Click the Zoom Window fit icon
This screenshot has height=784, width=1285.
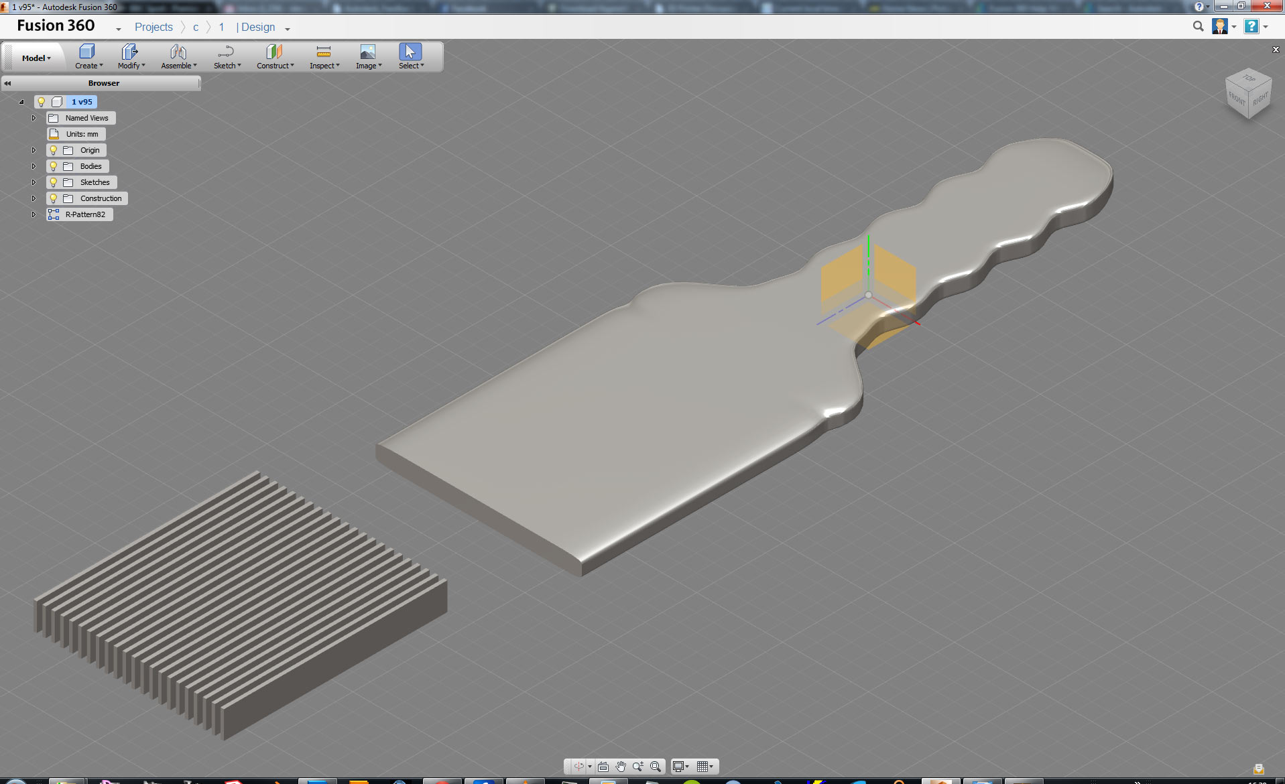pos(656,767)
